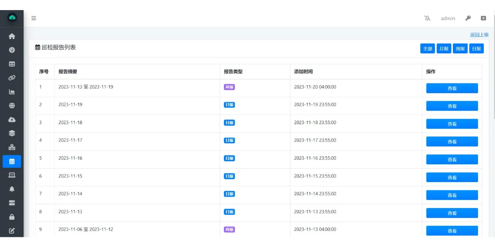The image size is (495, 247).
Task: Click 查看 for the 2023-11-14 report
Action: click(x=452, y=195)
